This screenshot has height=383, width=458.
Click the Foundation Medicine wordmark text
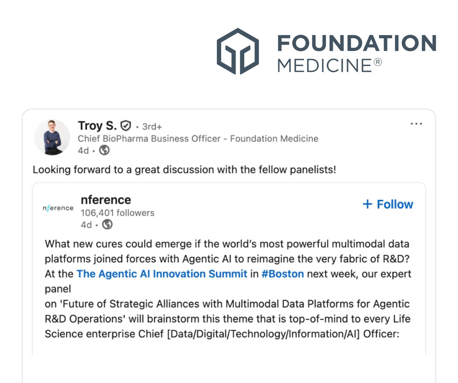click(x=356, y=53)
